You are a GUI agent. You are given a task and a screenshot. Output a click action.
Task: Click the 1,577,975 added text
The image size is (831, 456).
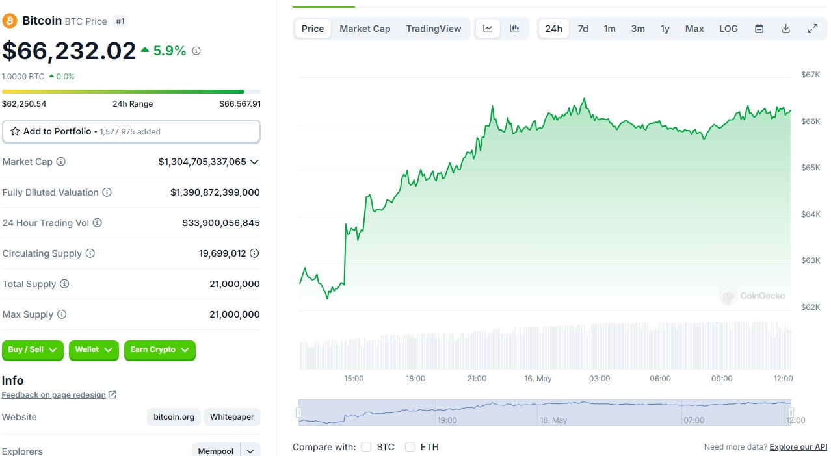coord(130,132)
